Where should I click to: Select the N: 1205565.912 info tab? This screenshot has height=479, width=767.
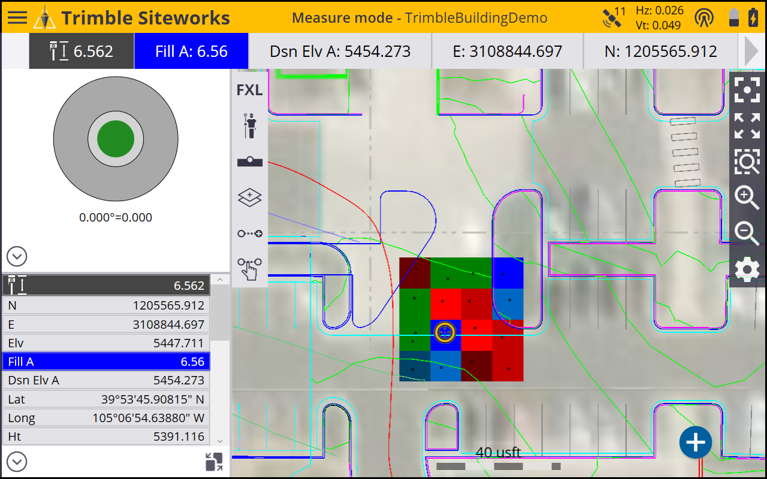tap(661, 51)
